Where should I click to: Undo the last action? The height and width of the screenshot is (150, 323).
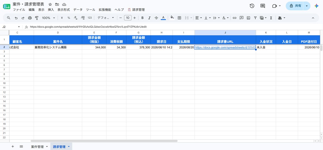click(16, 18)
